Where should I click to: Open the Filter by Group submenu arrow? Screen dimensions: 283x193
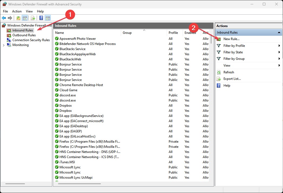279,59
